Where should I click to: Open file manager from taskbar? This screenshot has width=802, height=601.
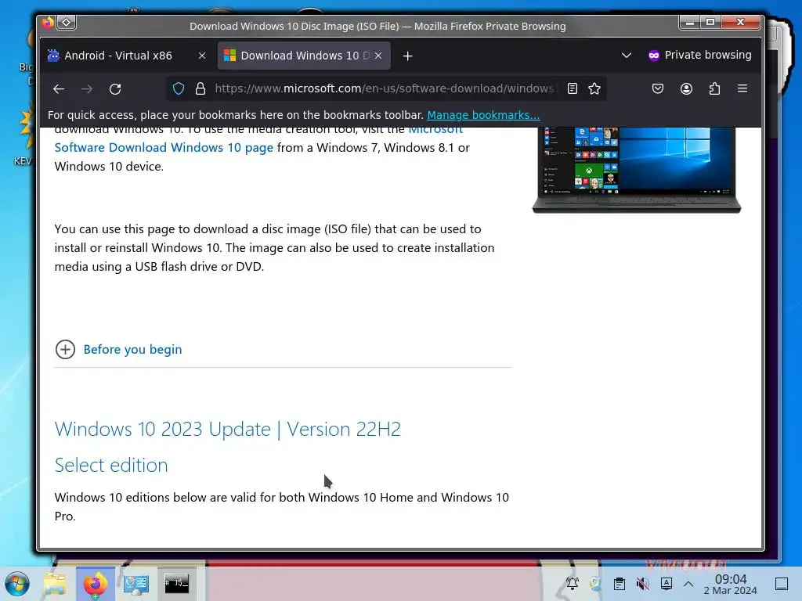55,584
